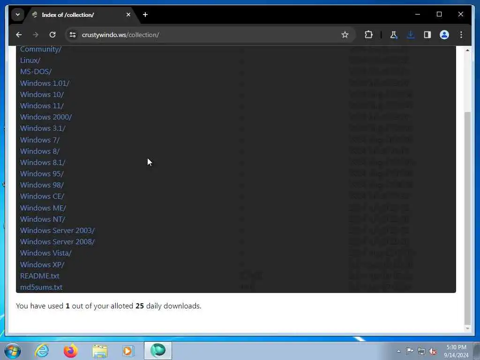This screenshot has width=480, height=360.
Task: Launch Internet Explorer from the taskbar
Action: point(42,351)
